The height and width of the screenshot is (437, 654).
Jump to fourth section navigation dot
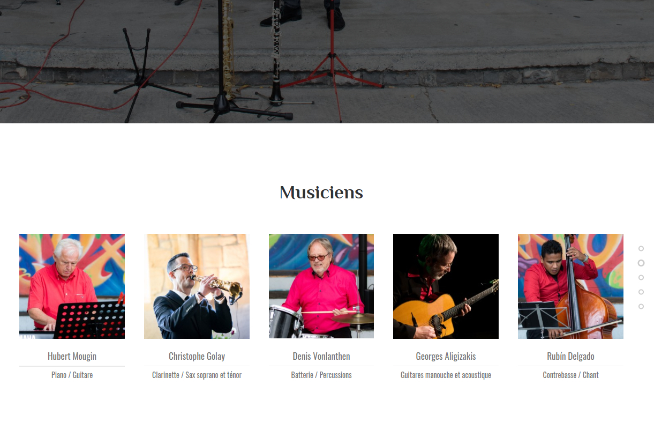click(641, 292)
